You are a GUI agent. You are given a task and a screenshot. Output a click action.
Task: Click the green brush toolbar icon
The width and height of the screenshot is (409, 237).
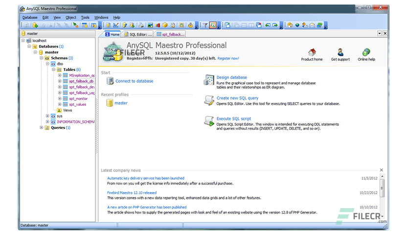(x=75, y=25)
